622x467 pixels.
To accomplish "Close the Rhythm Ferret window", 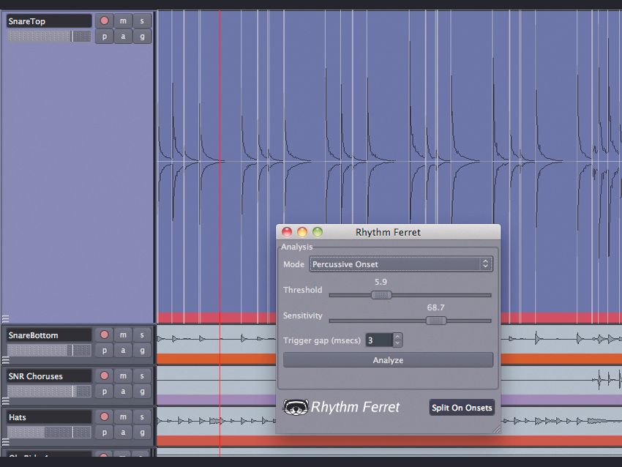I will point(287,232).
